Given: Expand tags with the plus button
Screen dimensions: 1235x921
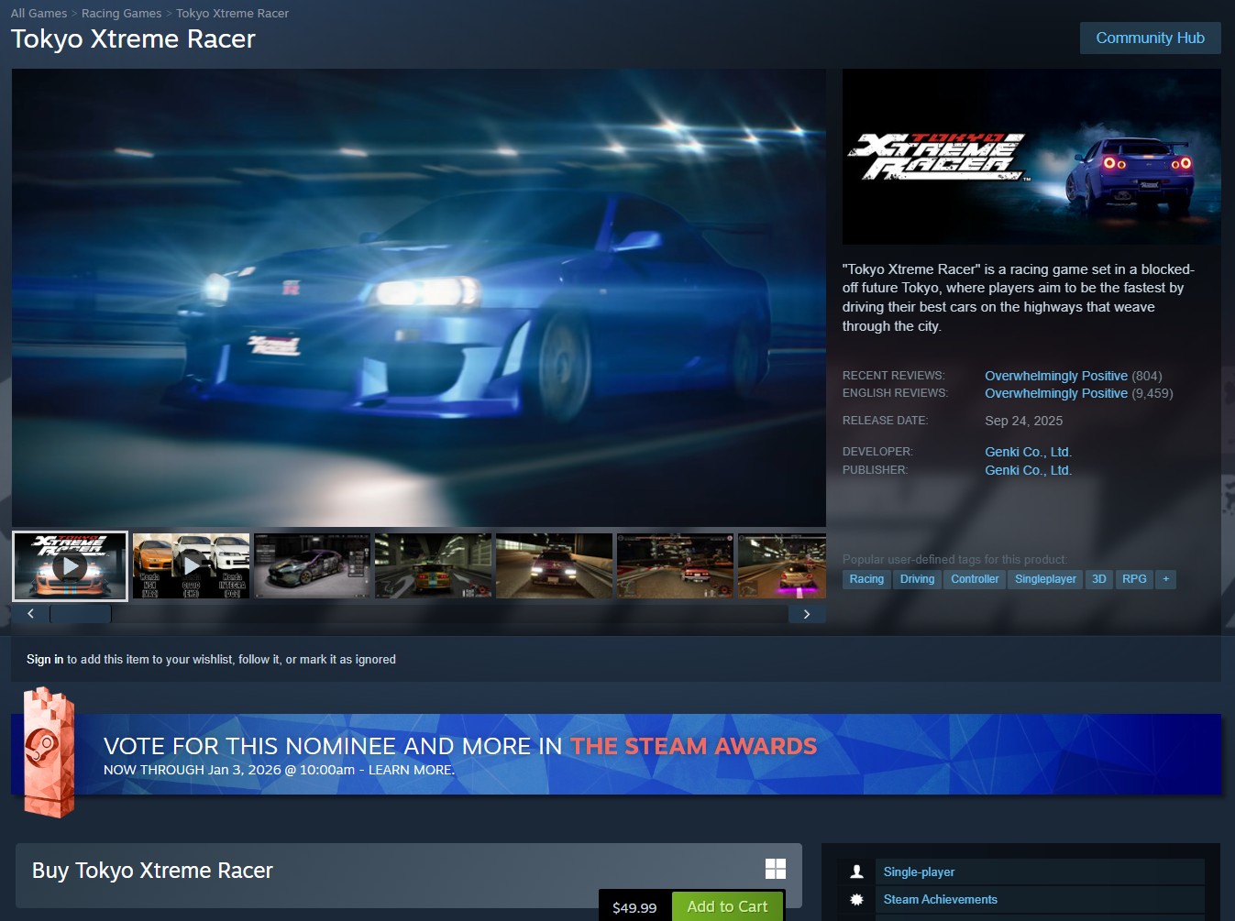Looking at the screenshot, I should coord(1165,579).
